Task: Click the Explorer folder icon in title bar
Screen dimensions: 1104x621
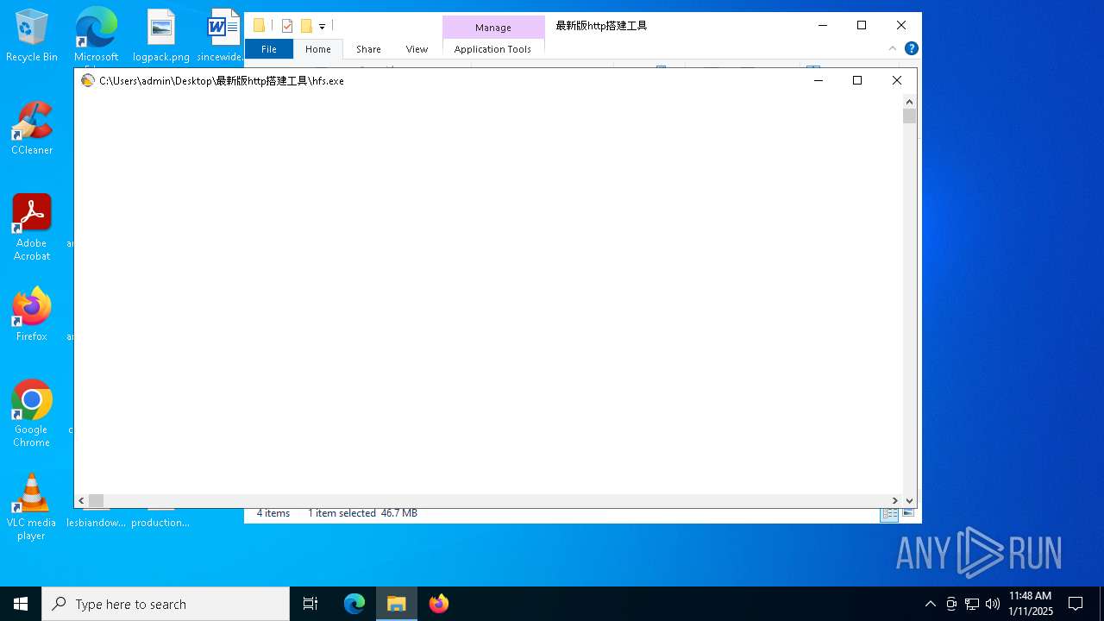Action: (x=259, y=26)
